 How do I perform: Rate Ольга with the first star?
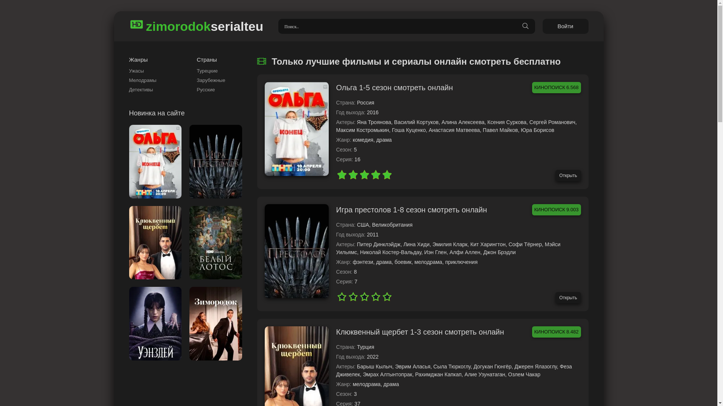click(342, 175)
